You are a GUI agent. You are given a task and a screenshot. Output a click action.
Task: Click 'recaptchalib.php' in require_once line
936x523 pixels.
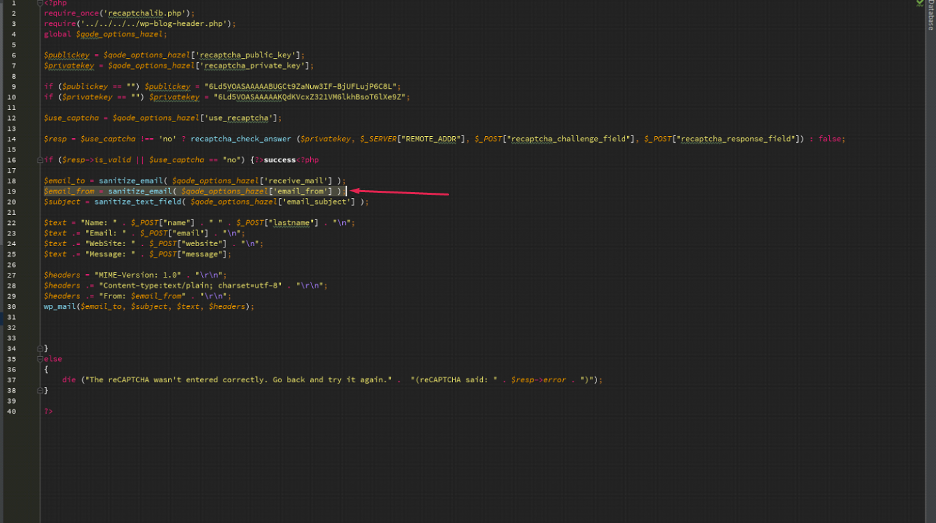pos(147,13)
